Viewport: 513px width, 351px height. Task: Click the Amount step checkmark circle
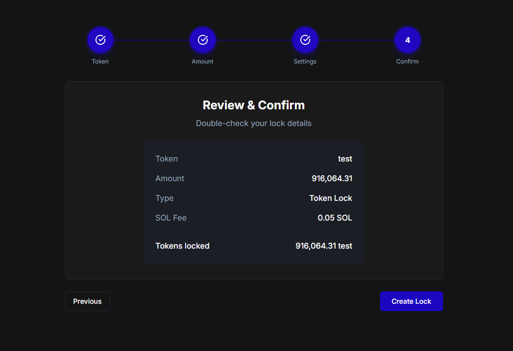coord(202,40)
